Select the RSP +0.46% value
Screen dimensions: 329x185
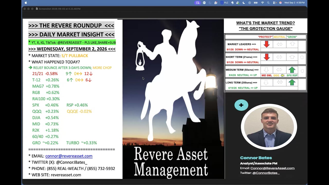pos(77,105)
